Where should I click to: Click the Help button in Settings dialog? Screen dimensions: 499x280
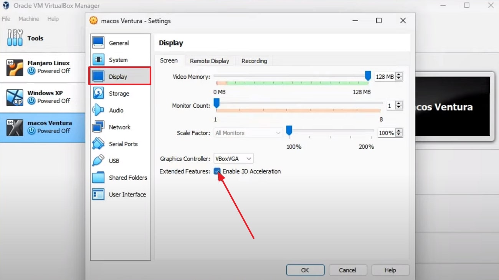(390, 270)
